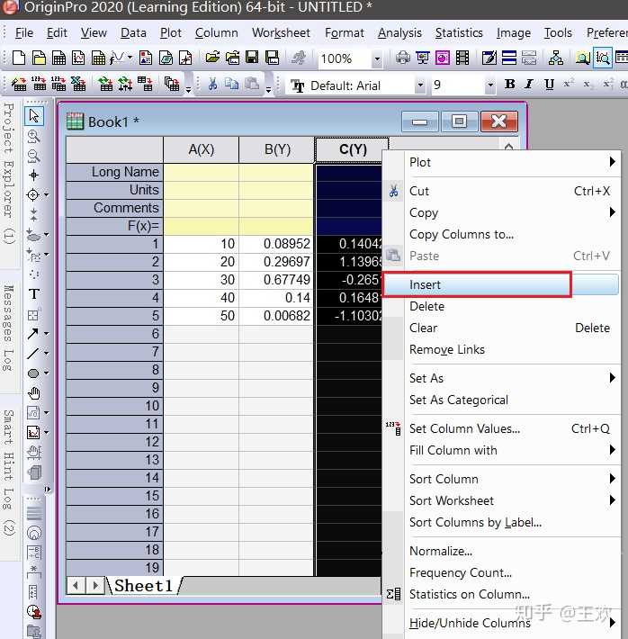Click the New Folder icon

39,58
